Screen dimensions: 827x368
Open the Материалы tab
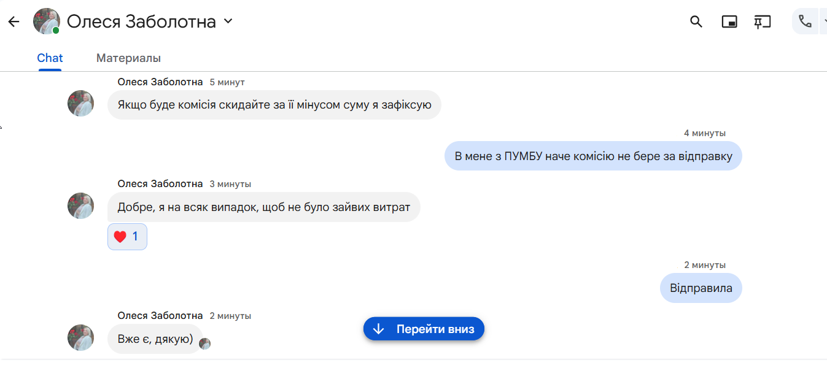coord(128,58)
